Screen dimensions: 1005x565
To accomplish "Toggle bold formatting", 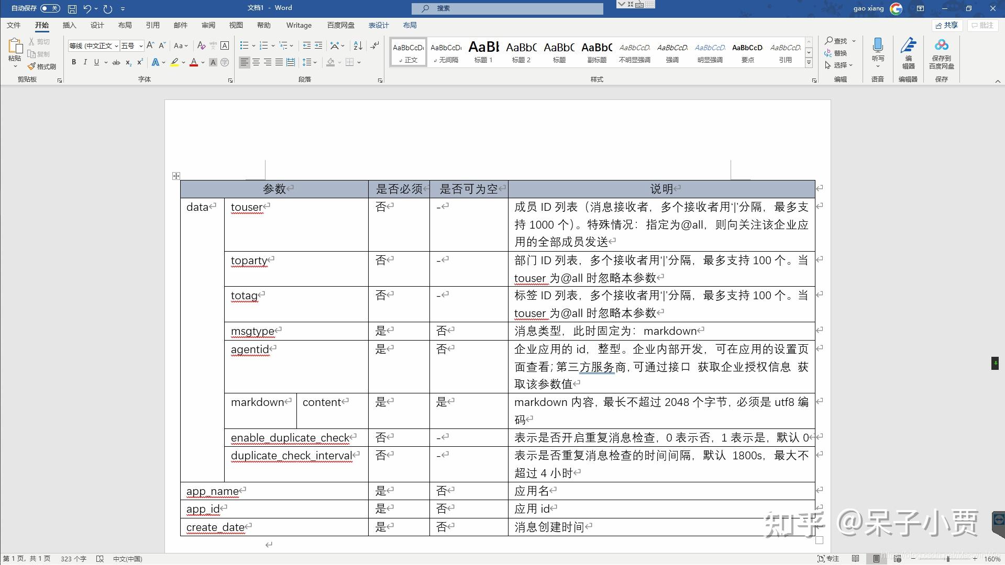I will (x=73, y=62).
